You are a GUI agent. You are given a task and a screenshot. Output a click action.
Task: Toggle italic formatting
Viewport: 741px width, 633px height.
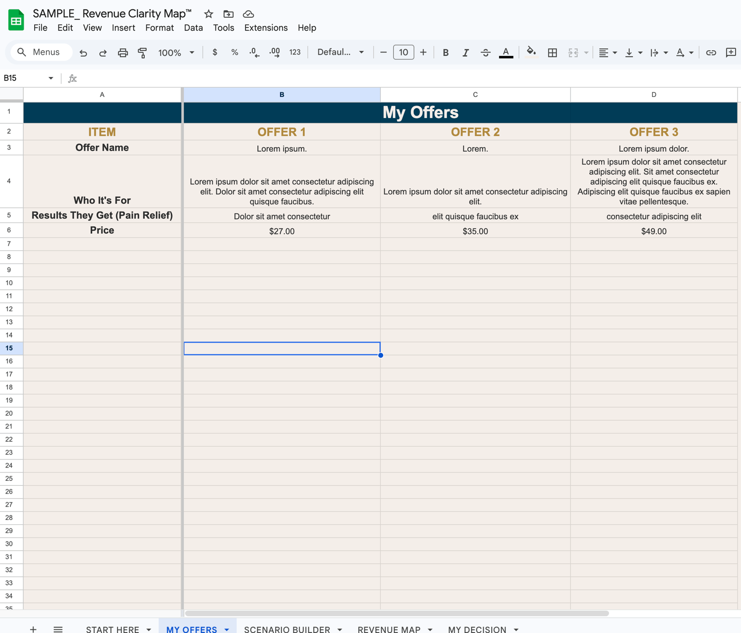(465, 52)
